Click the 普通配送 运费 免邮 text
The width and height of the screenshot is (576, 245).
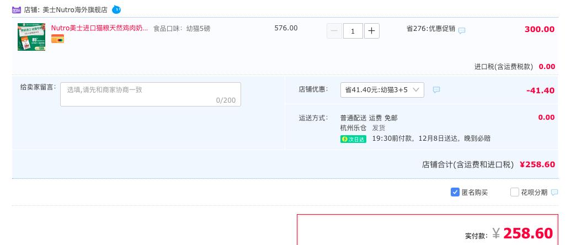[x=369, y=118]
